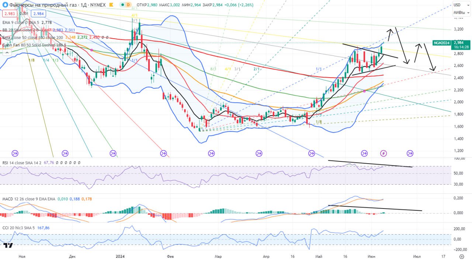472x260 pixels.
Task: Click the 100,00 RSI axis label
Action: (459, 159)
